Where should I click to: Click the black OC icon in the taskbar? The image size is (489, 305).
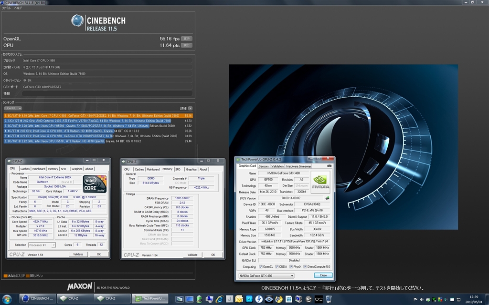[319, 299]
